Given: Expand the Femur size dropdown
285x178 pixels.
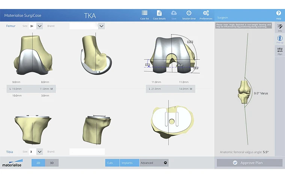Looking at the screenshot, I should click(x=40, y=26).
